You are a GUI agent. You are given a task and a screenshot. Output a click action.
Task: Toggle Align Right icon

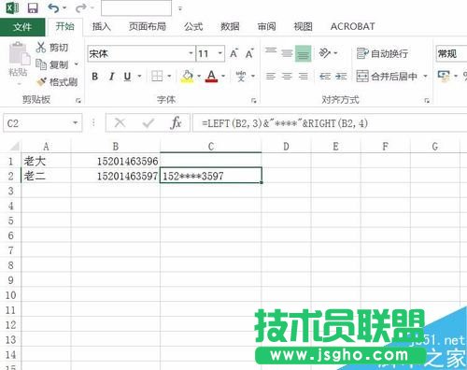[303, 76]
